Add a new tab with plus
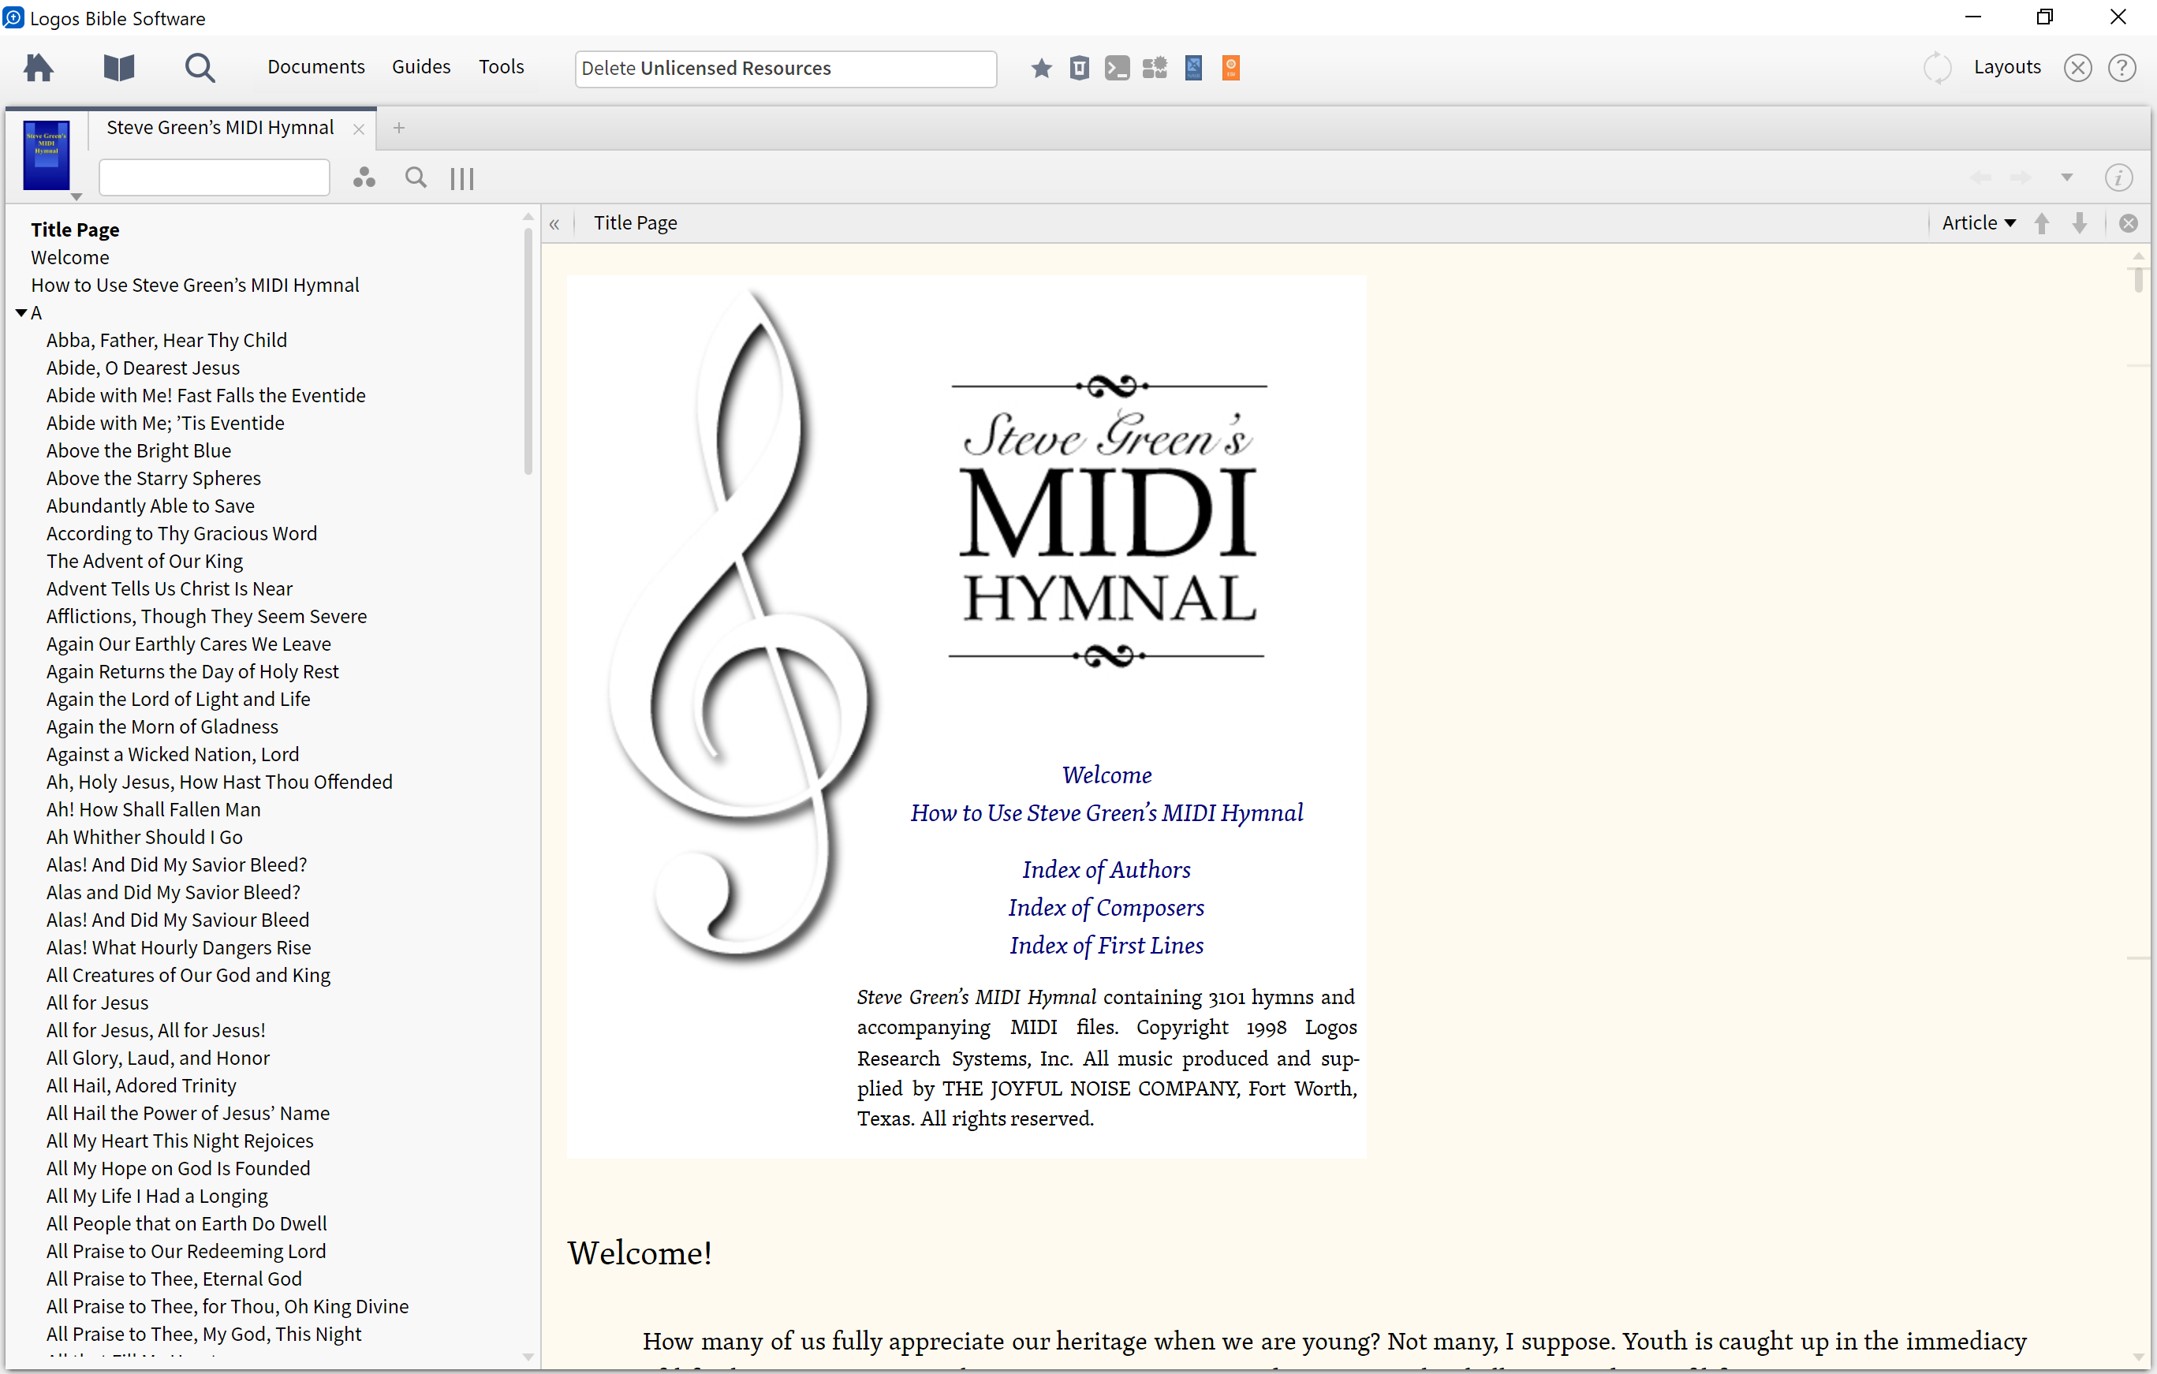This screenshot has height=1374, width=2157. click(x=398, y=128)
